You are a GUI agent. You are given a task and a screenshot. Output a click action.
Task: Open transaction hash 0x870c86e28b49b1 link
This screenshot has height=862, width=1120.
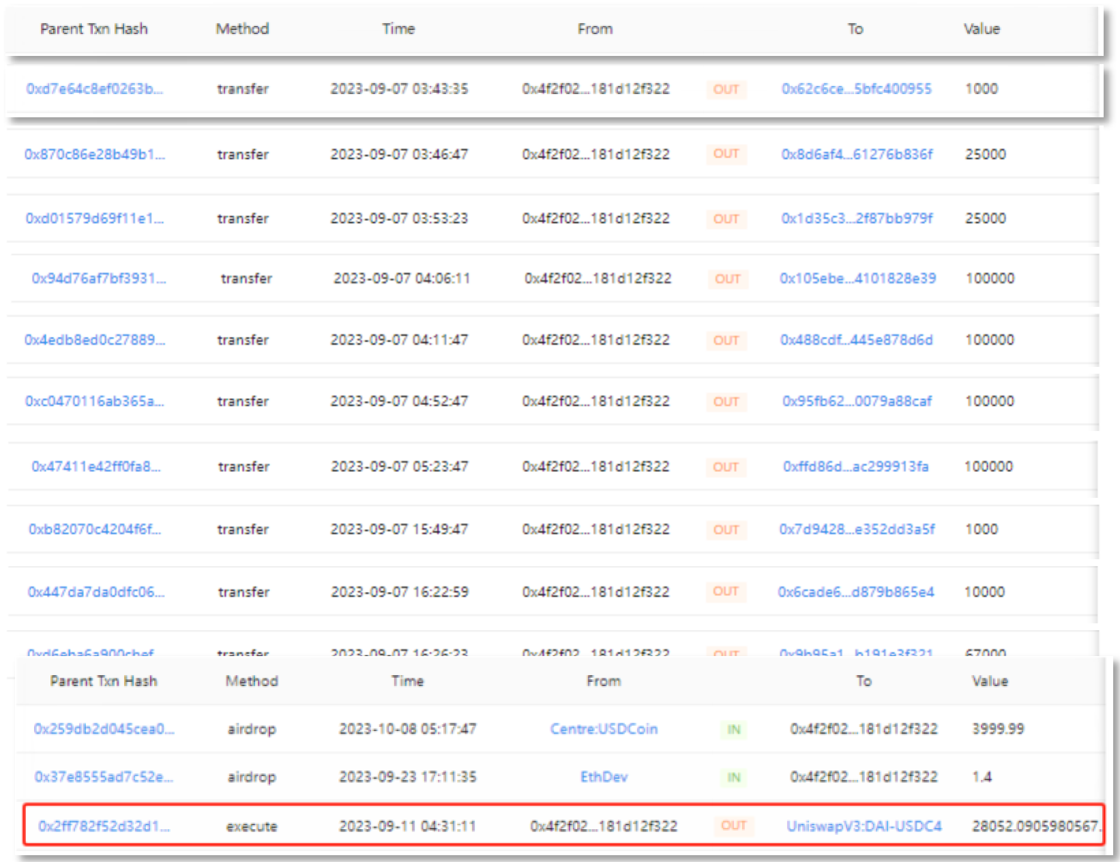coord(94,154)
